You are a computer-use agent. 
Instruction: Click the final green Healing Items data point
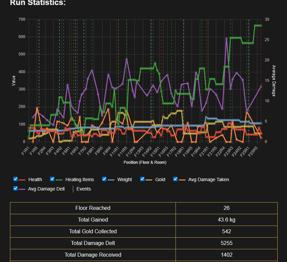coord(261,26)
